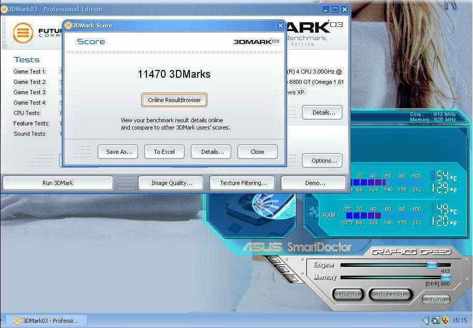Click the taskbar clock showing 15:15
This screenshot has width=473, height=328.
coord(460,320)
